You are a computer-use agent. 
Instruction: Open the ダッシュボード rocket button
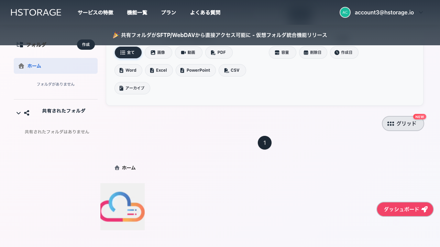pyautogui.click(x=405, y=209)
